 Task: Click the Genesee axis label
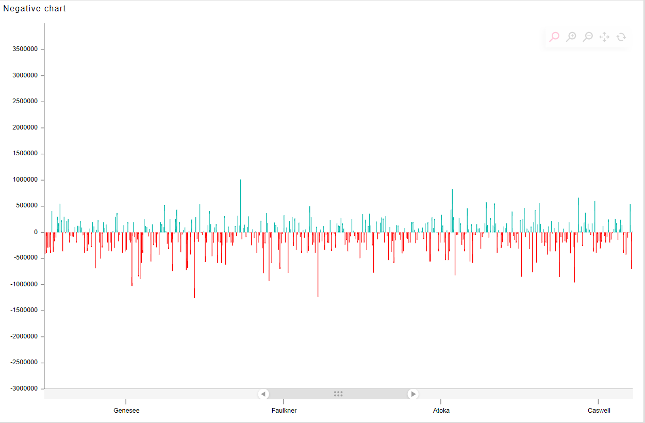point(126,411)
